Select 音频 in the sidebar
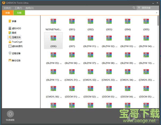Image resolution: width=161 pixels, height=125 pixels. [x=12, y=33]
